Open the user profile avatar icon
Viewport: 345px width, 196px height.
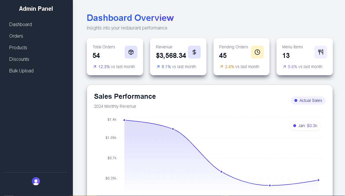pyautogui.click(x=36, y=181)
